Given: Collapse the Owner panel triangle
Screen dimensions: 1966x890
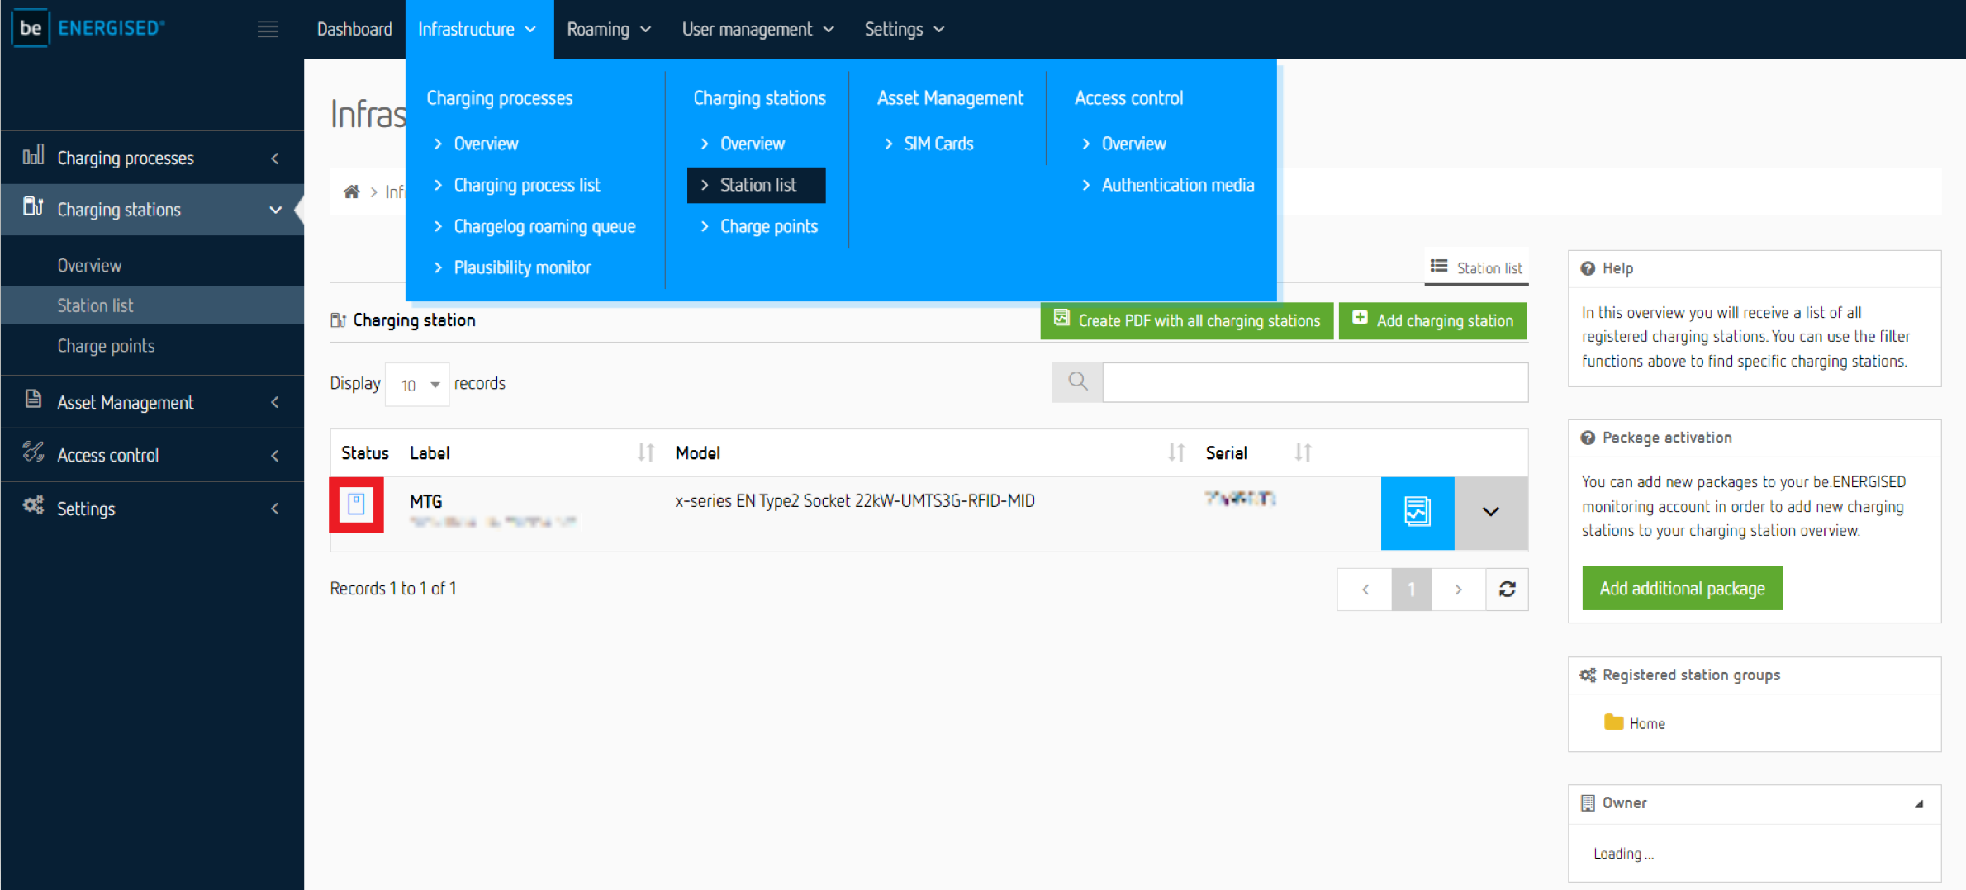Looking at the screenshot, I should 1919,803.
